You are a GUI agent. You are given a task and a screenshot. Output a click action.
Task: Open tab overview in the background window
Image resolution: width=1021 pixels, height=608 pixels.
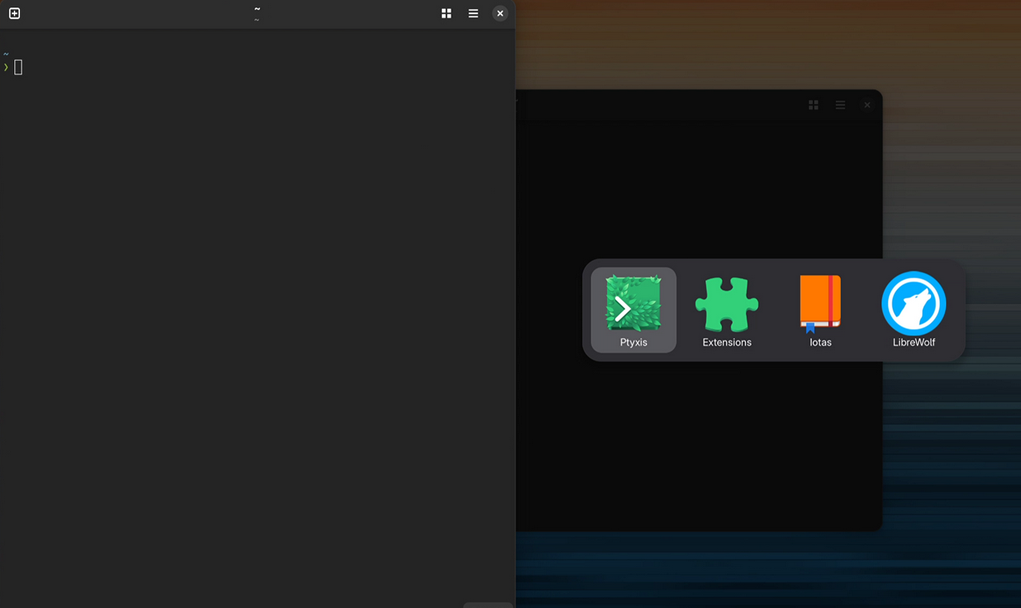click(x=814, y=105)
